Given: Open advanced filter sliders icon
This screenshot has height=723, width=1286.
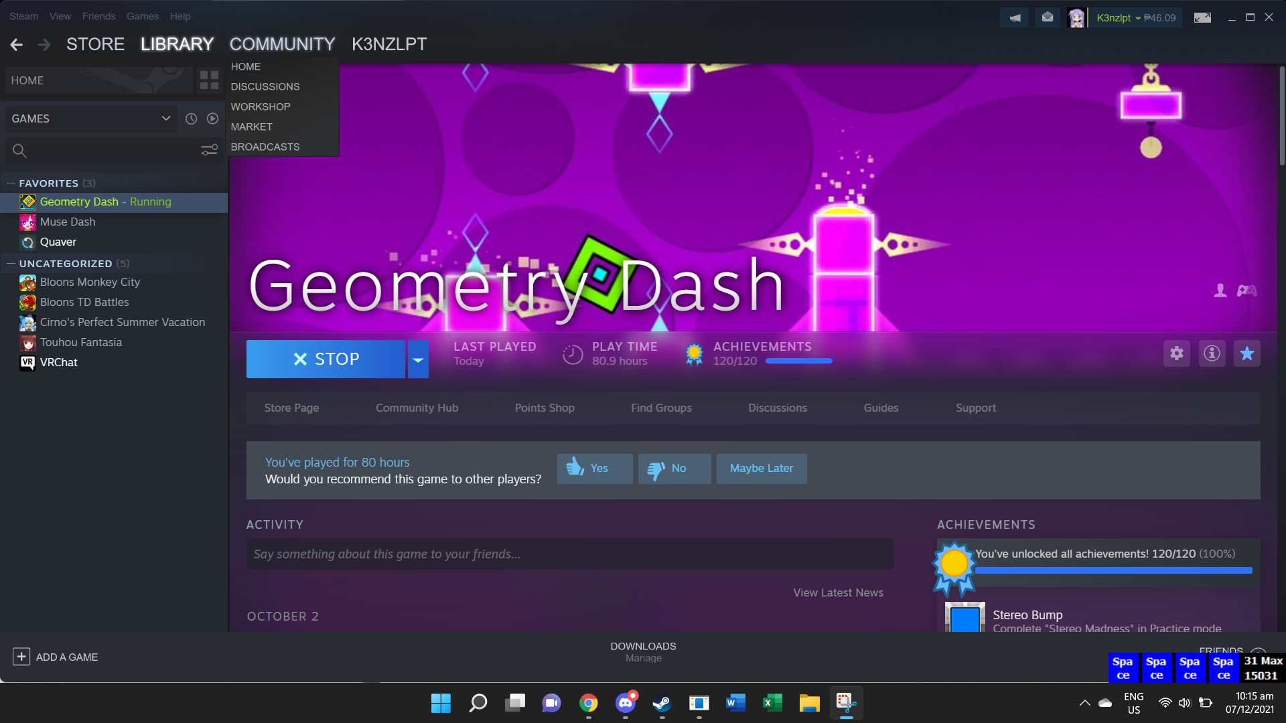Looking at the screenshot, I should tap(209, 150).
